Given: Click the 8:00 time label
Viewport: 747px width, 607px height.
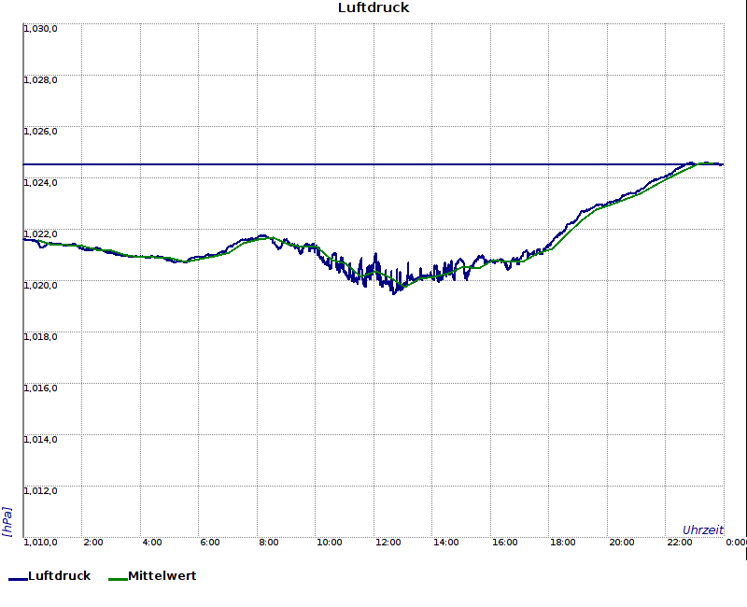Looking at the screenshot, I should coord(269,543).
